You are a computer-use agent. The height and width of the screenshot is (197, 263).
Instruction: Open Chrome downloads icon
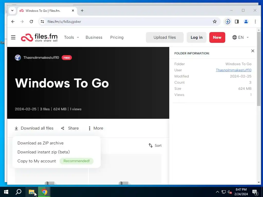coord(228,22)
